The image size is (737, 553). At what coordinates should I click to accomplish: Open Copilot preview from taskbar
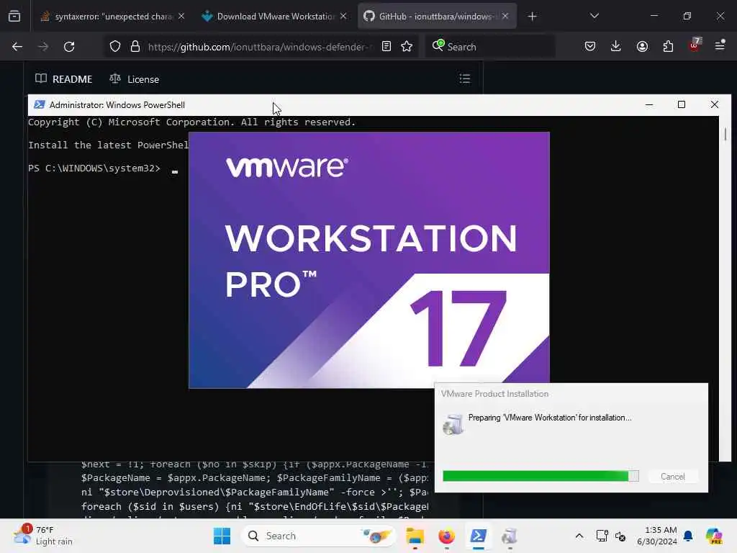pyautogui.click(x=714, y=536)
